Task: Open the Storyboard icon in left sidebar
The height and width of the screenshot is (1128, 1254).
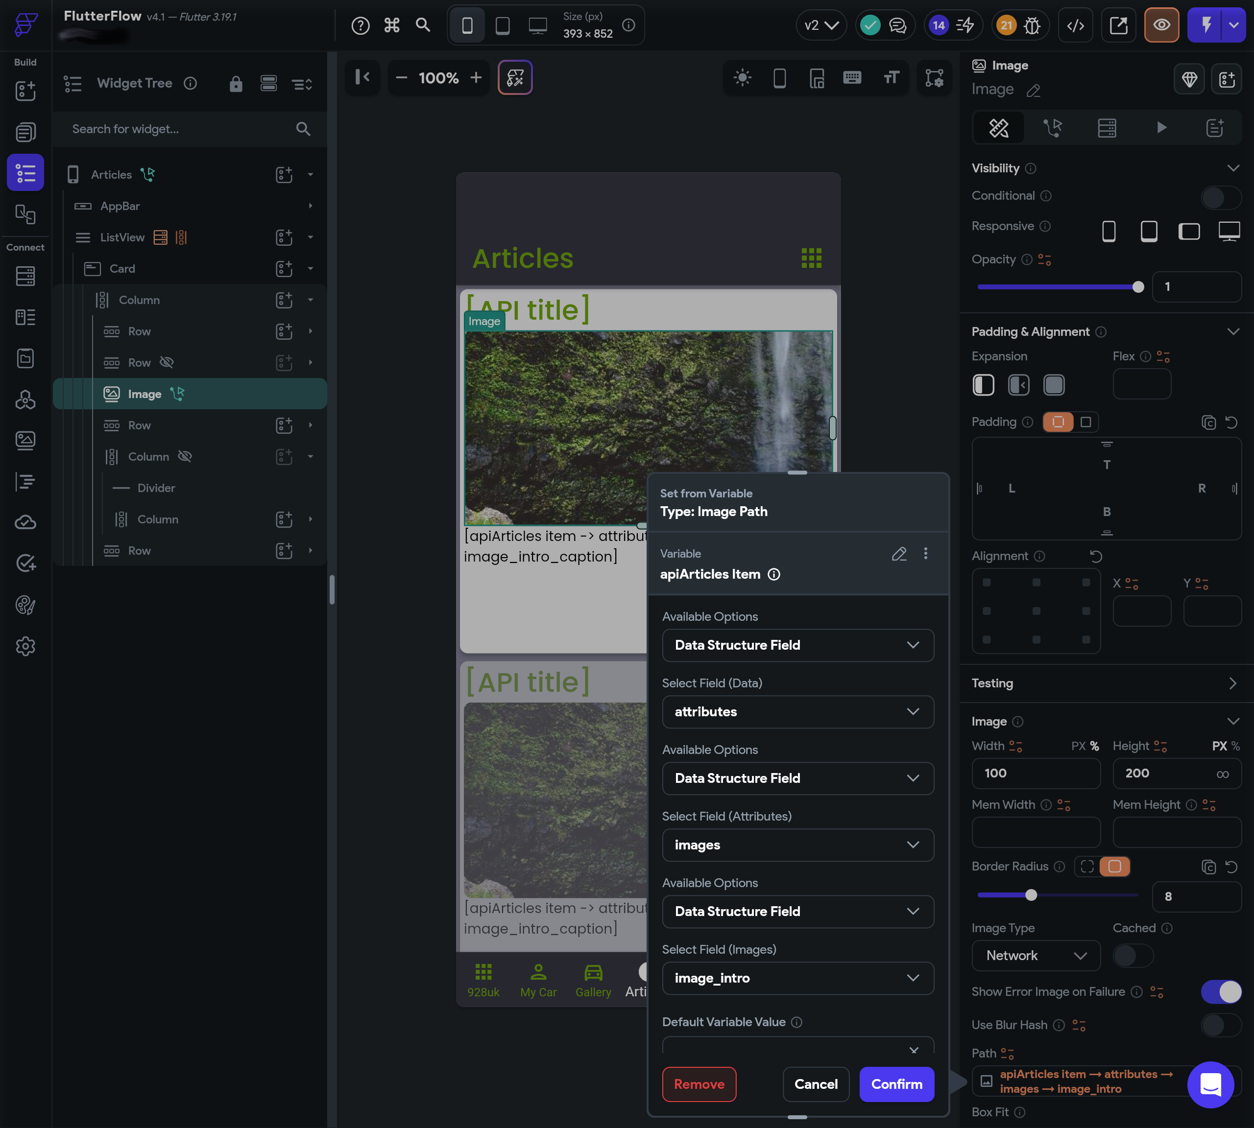Action: 25,214
